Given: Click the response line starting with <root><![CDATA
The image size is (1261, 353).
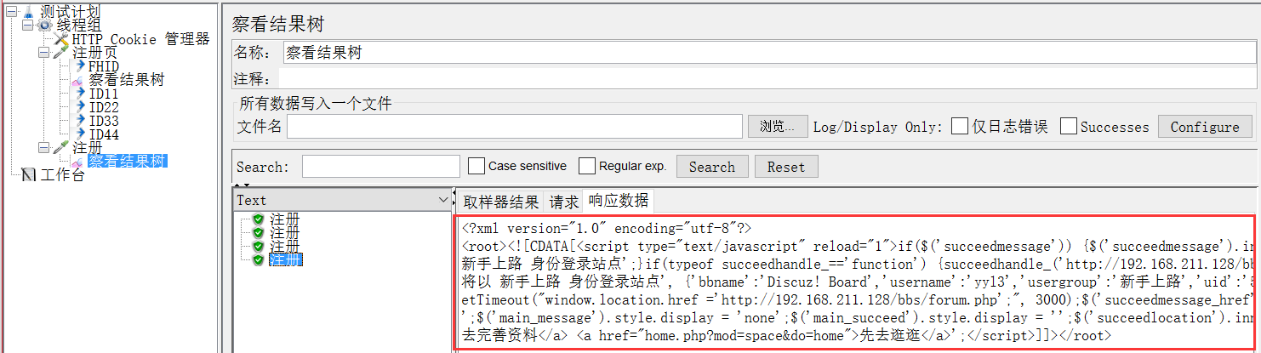Looking at the screenshot, I should [x=859, y=247].
